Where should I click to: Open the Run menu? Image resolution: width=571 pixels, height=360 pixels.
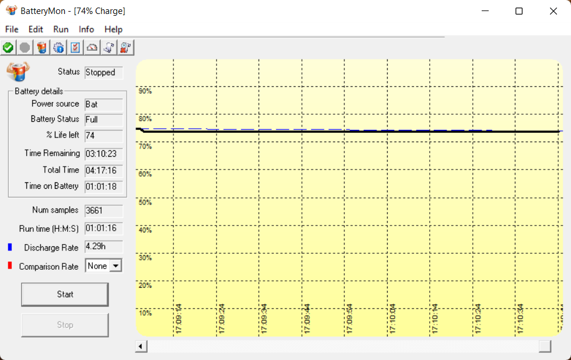(61, 30)
